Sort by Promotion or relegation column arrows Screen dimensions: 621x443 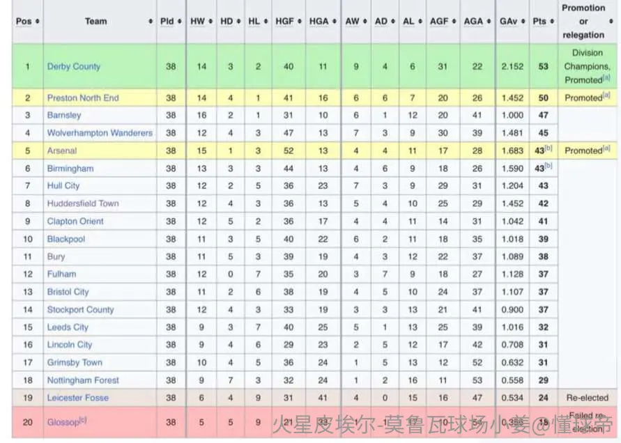tap(611, 22)
